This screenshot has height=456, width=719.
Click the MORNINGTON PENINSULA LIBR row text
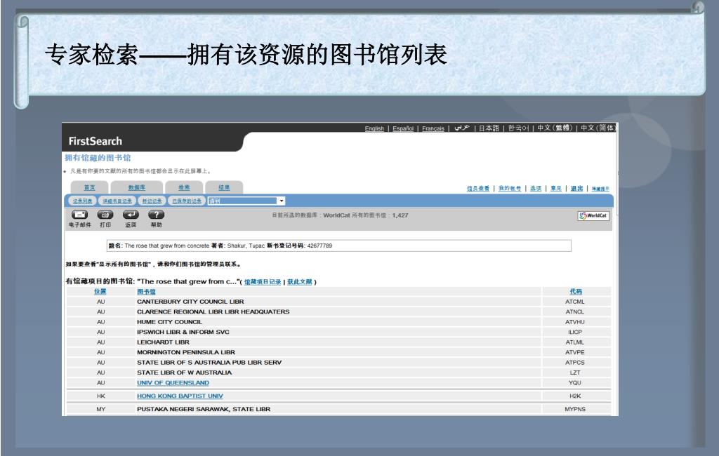click(x=185, y=352)
